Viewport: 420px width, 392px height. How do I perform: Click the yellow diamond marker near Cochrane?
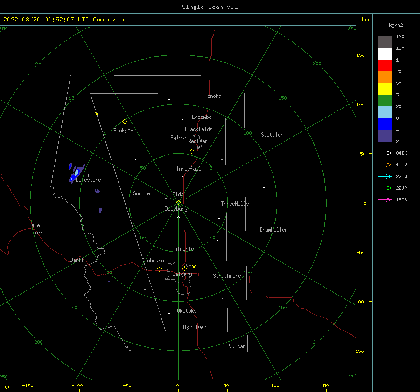pyautogui.click(x=160, y=269)
